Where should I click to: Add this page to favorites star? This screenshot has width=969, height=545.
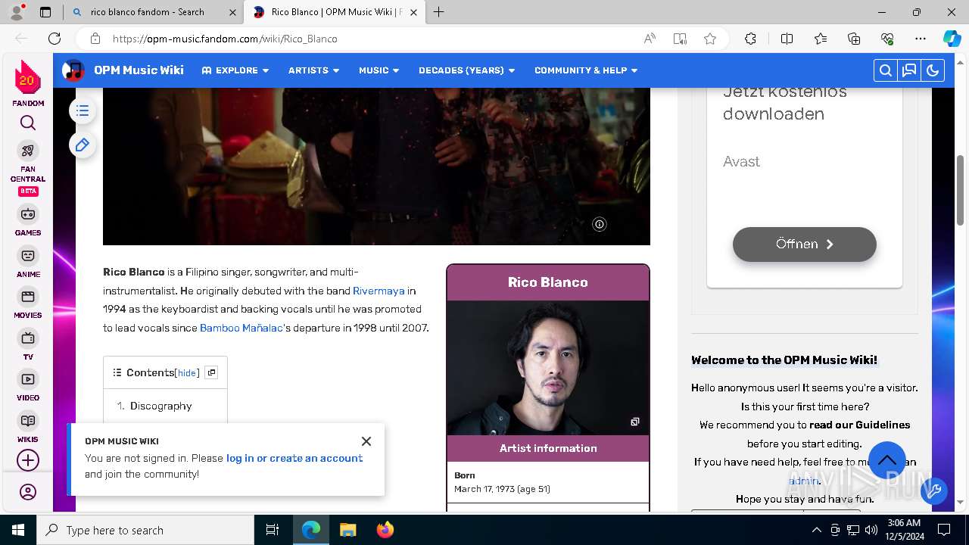[x=710, y=39]
